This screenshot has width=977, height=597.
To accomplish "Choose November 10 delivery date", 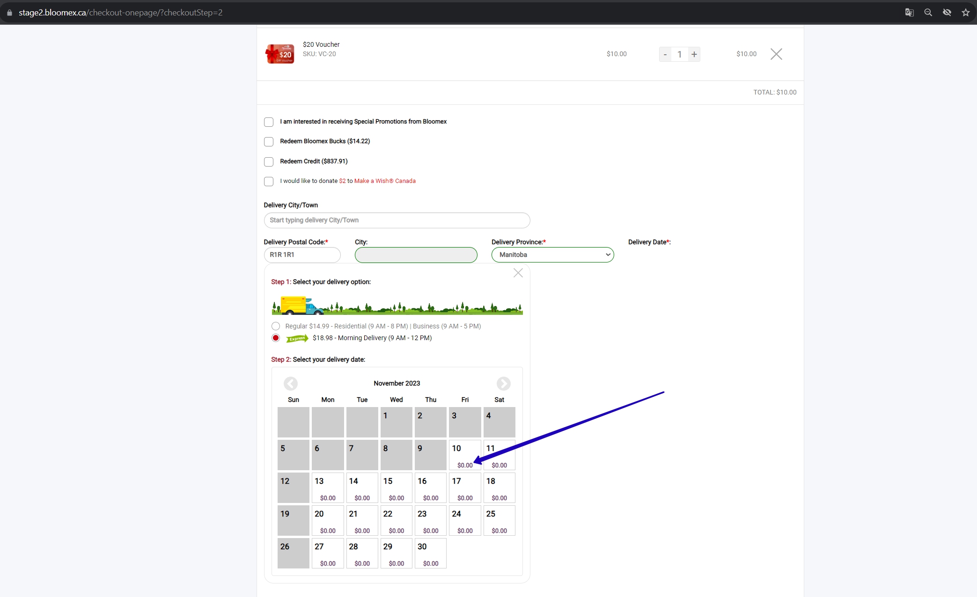I will click(x=465, y=455).
